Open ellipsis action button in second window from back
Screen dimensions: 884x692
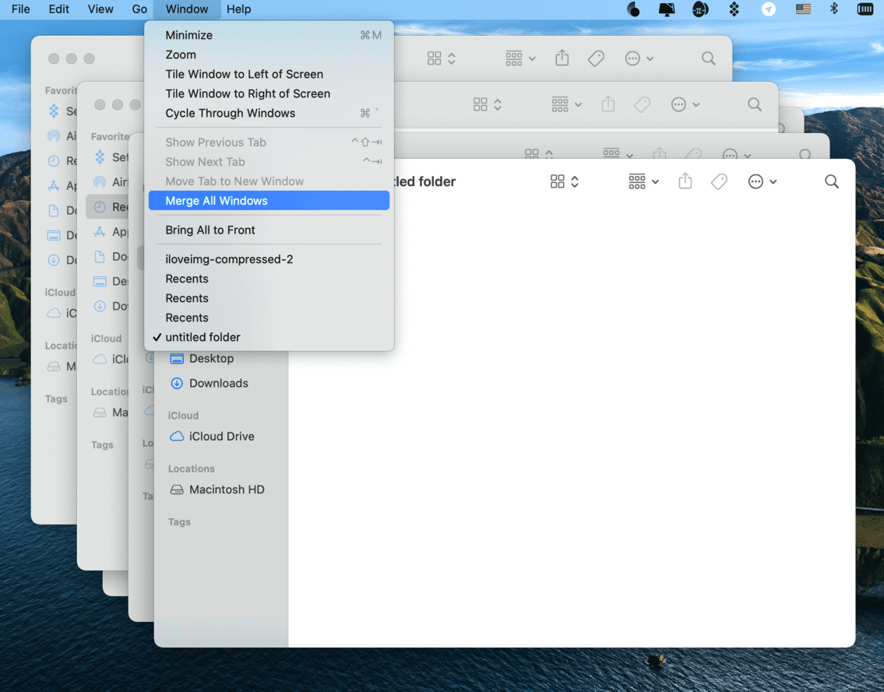679,104
